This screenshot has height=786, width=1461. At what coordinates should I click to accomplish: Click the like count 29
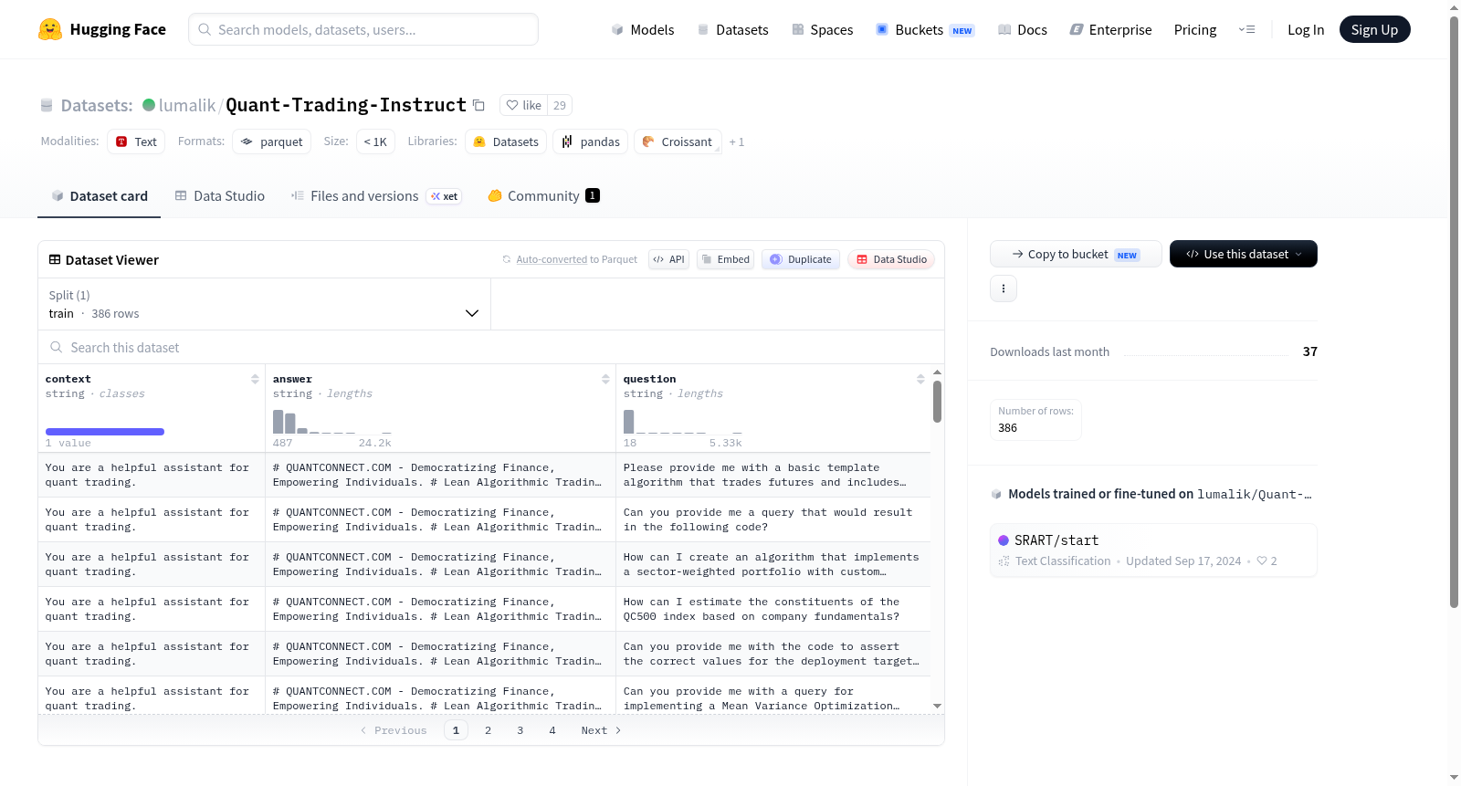click(x=560, y=105)
